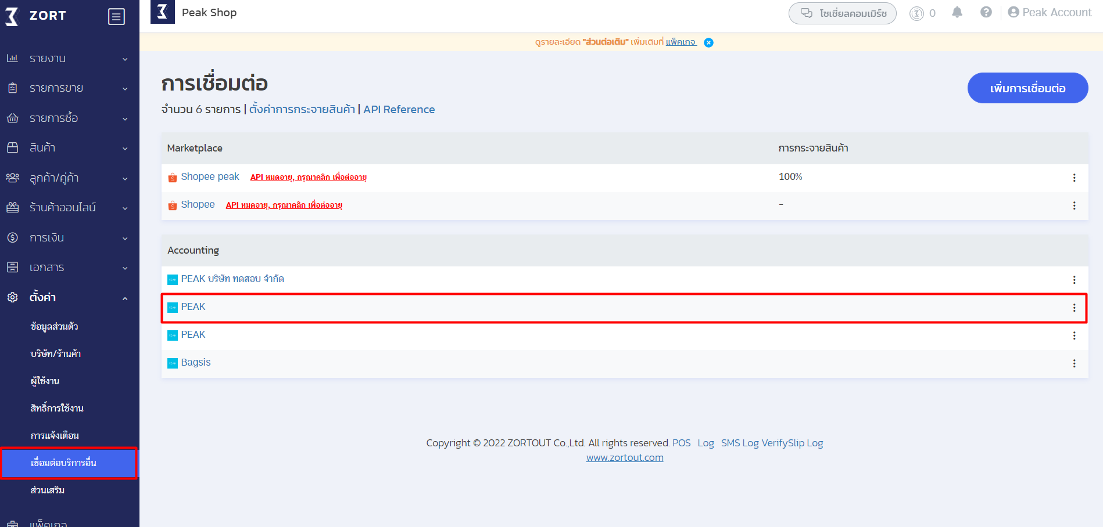Open ผู้ใช้งาน under settings

(x=45, y=381)
